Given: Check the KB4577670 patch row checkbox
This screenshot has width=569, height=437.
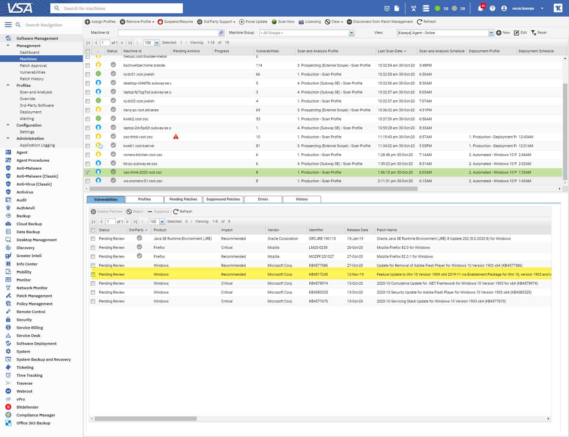Looking at the screenshot, I should point(93,301).
